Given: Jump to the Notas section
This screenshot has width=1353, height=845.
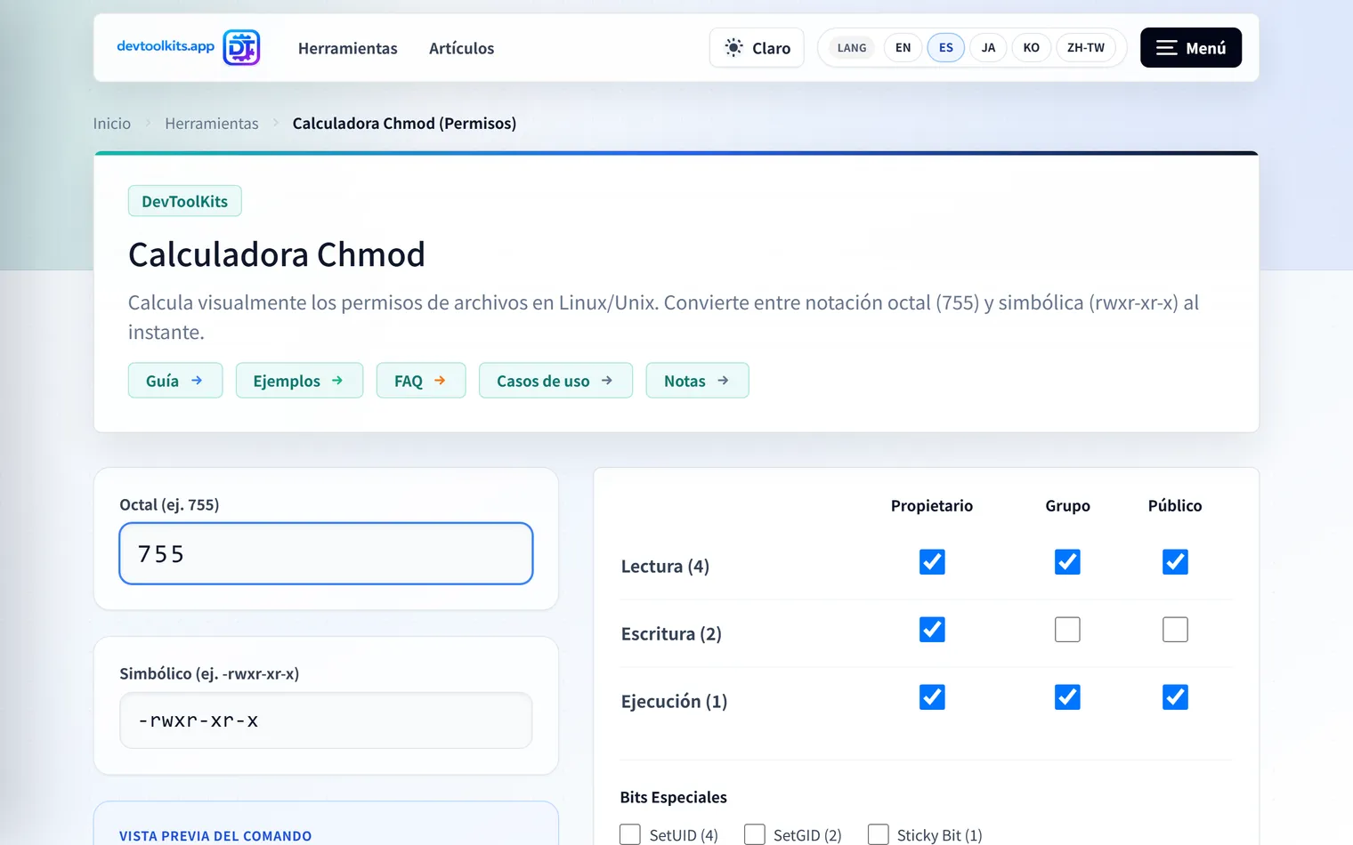Looking at the screenshot, I should tap(697, 381).
